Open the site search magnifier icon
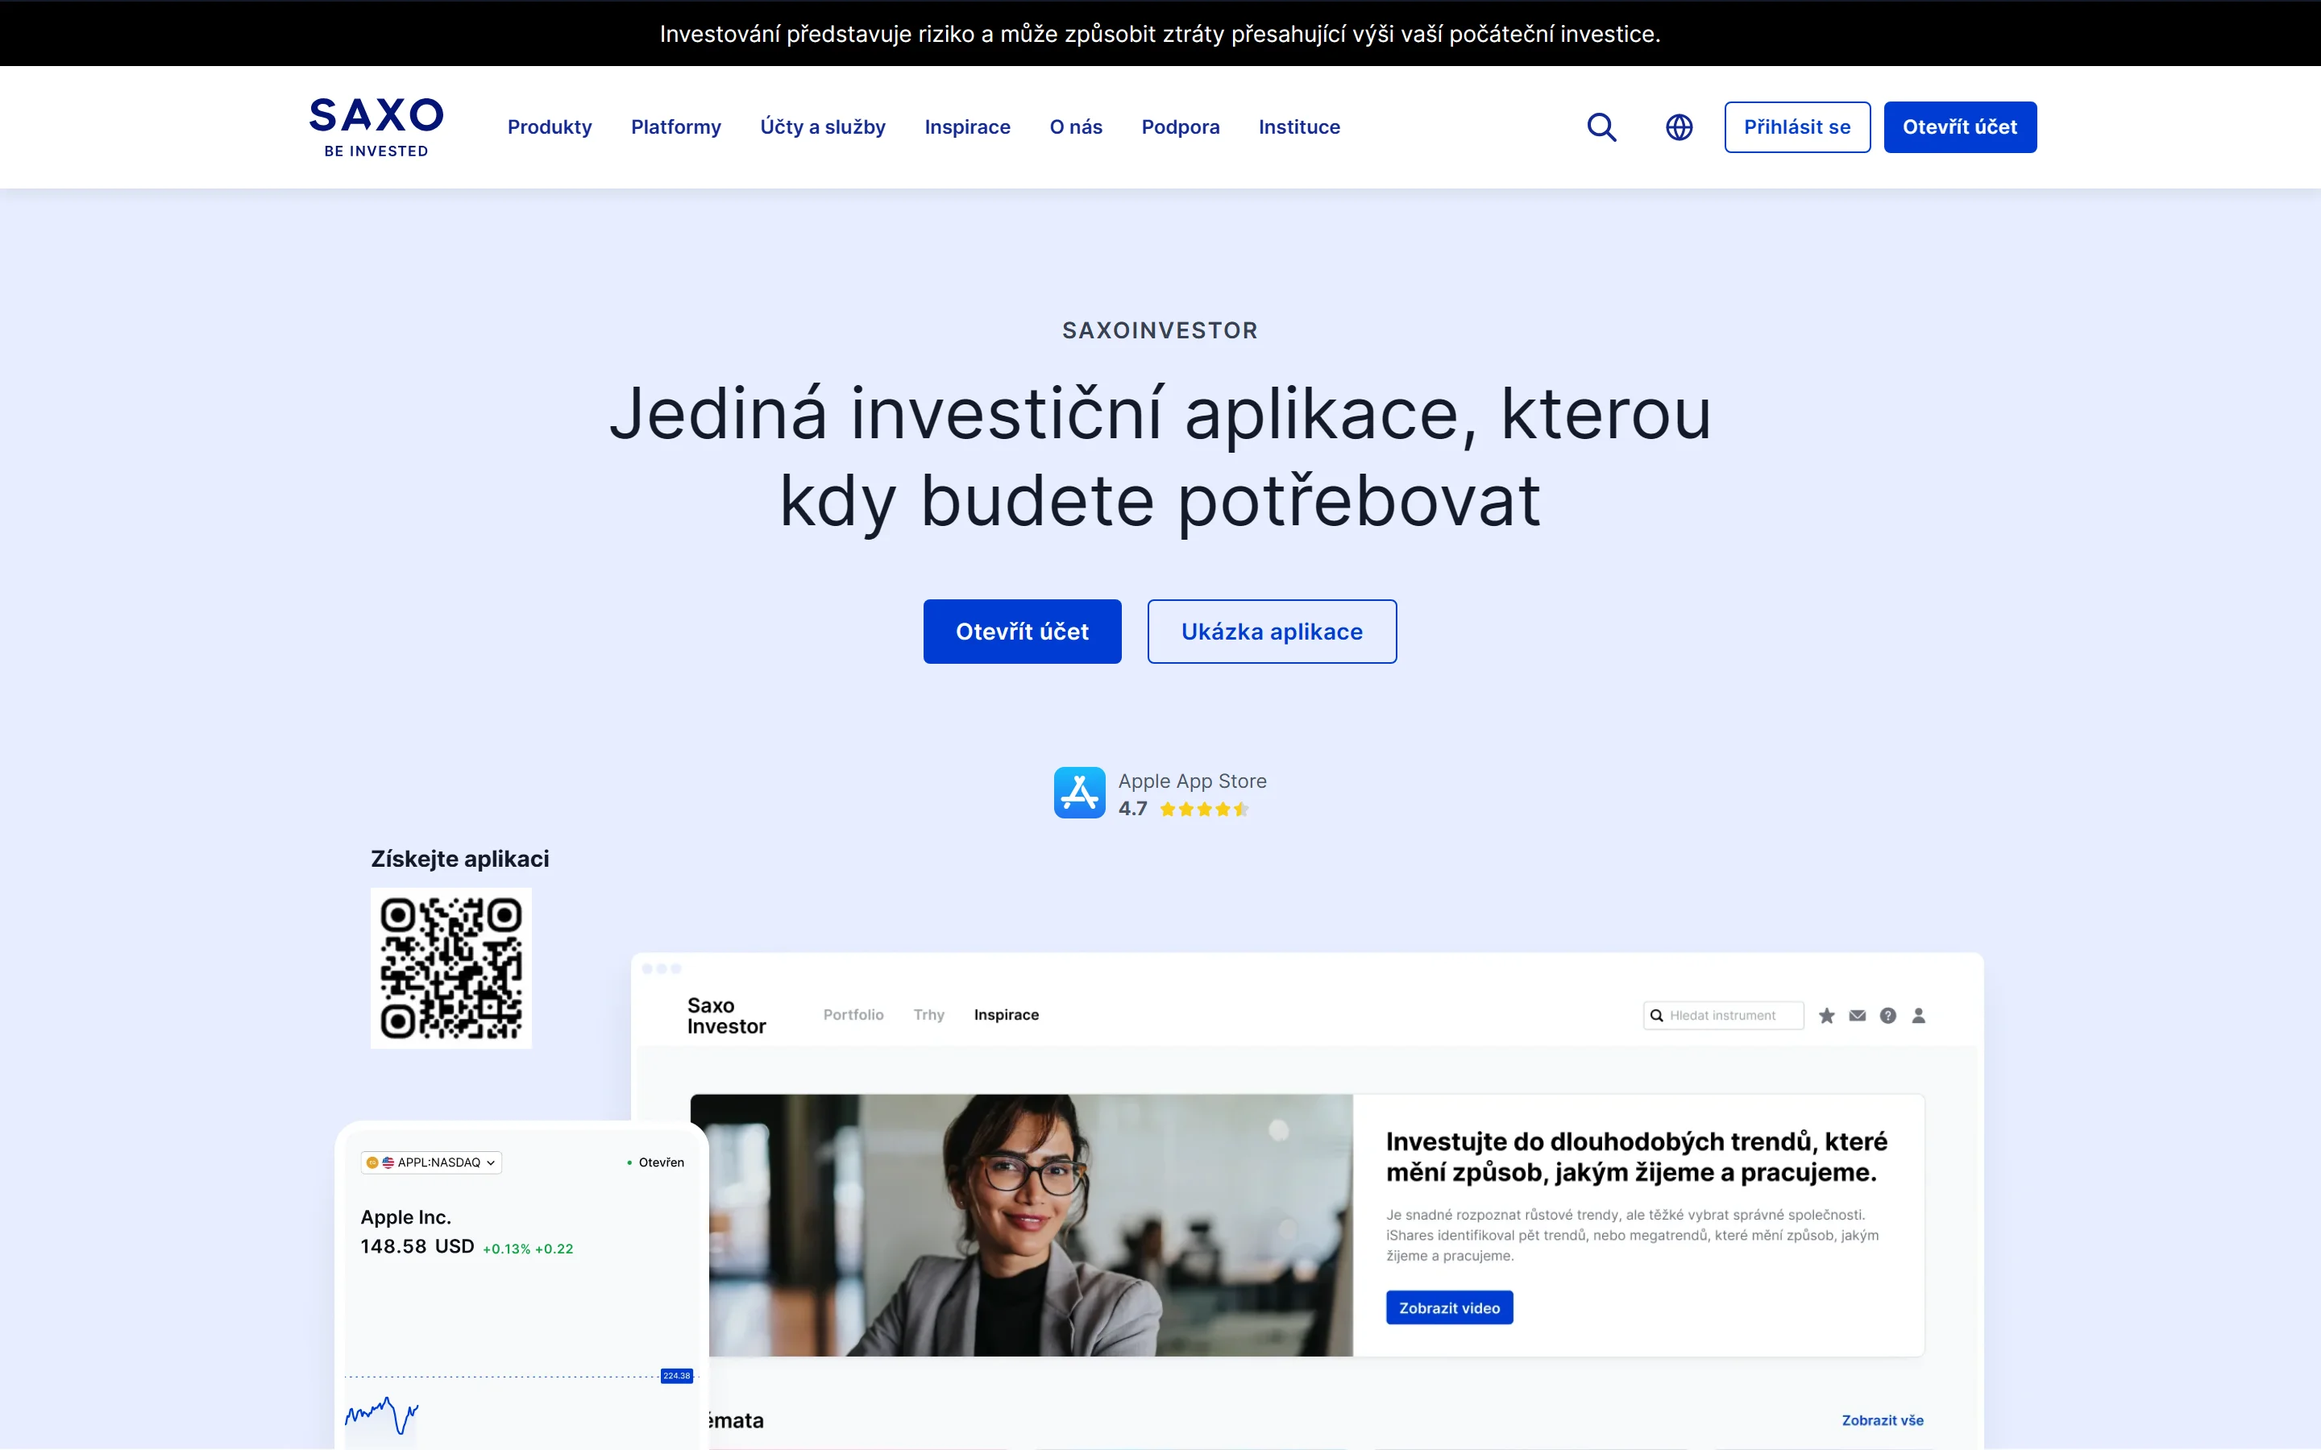This screenshot has width=2321, height=1450. [1601, 126]
